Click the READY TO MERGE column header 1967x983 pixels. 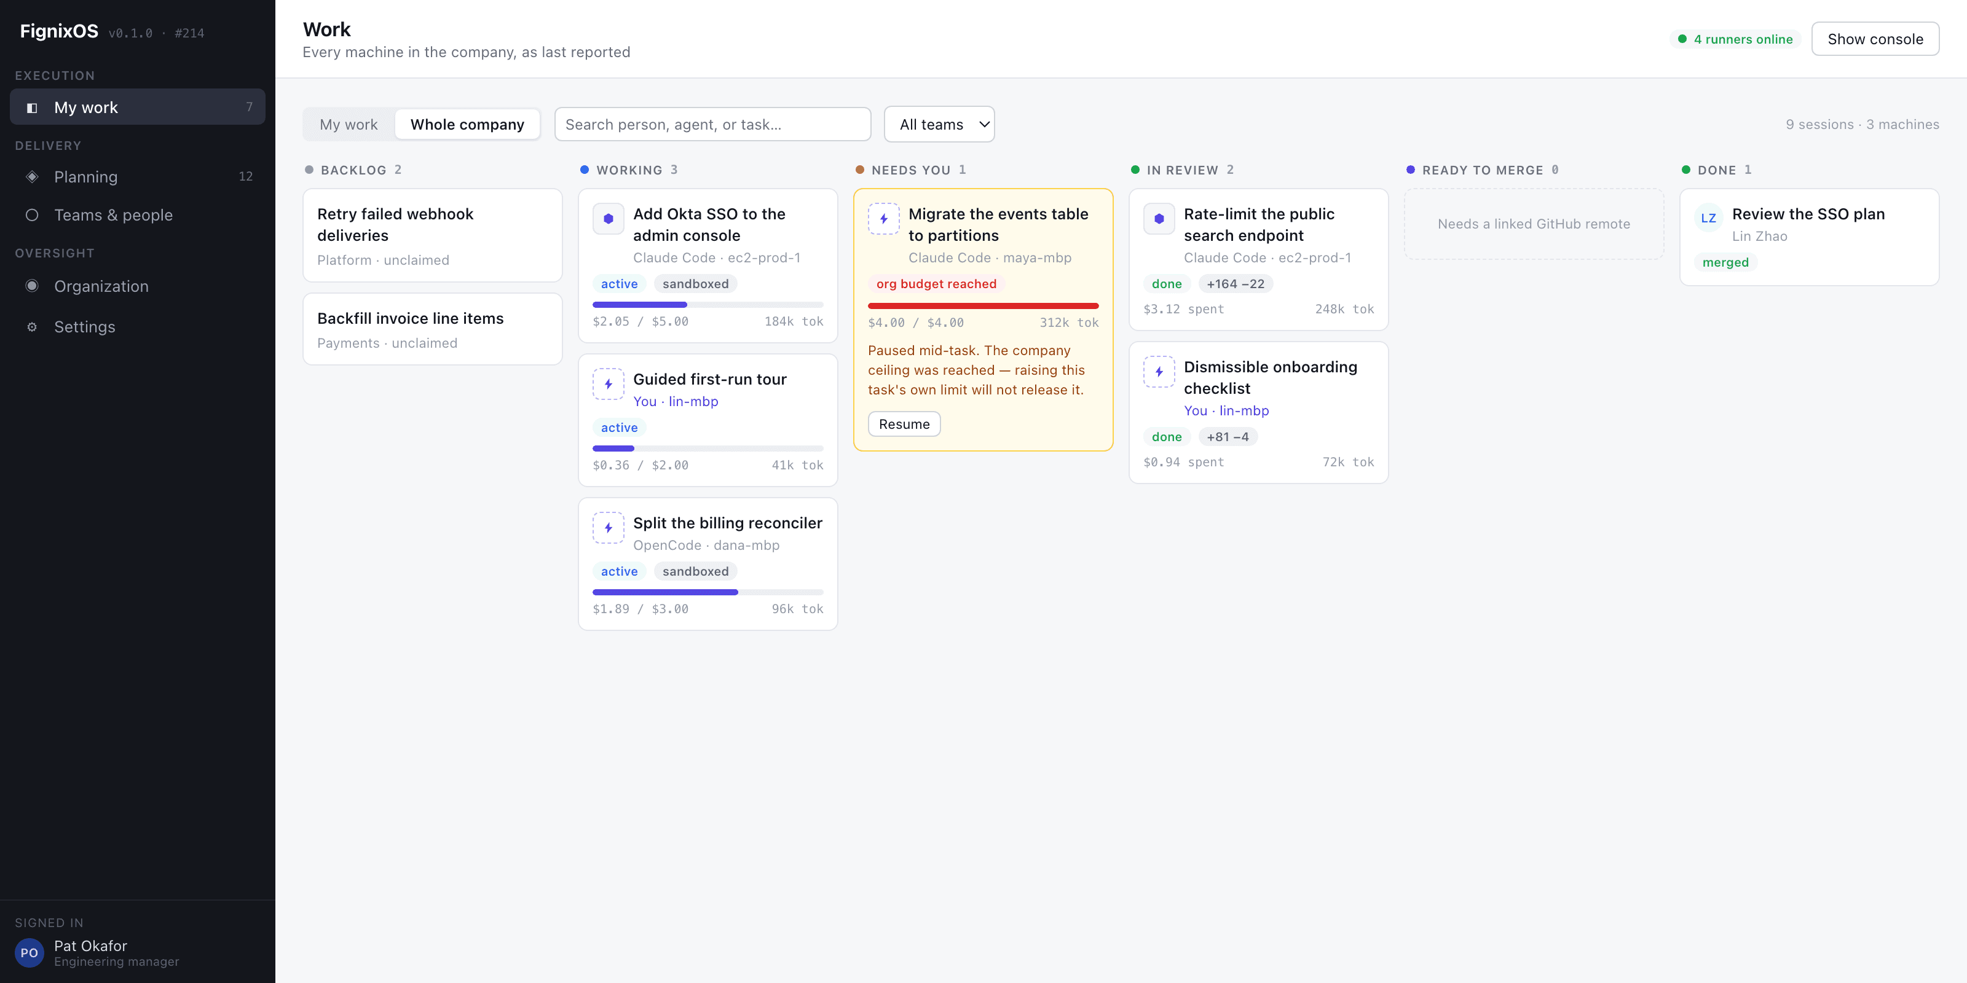pyautogui.click(x=1482, y=170)
